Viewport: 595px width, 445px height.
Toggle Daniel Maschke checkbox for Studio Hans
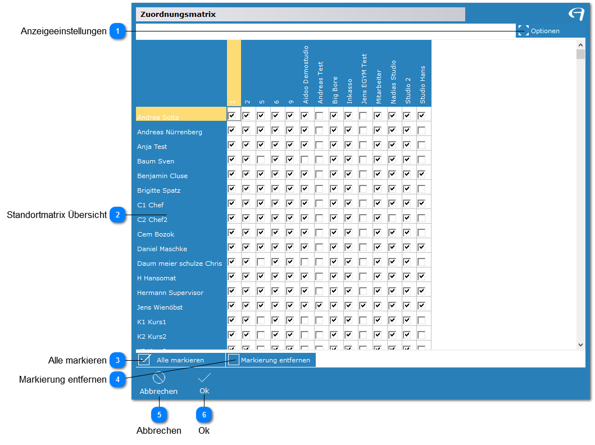[x=421, y=247]
